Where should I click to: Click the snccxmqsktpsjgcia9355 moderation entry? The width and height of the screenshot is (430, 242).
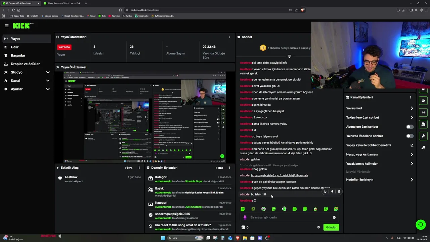point(190,216)
